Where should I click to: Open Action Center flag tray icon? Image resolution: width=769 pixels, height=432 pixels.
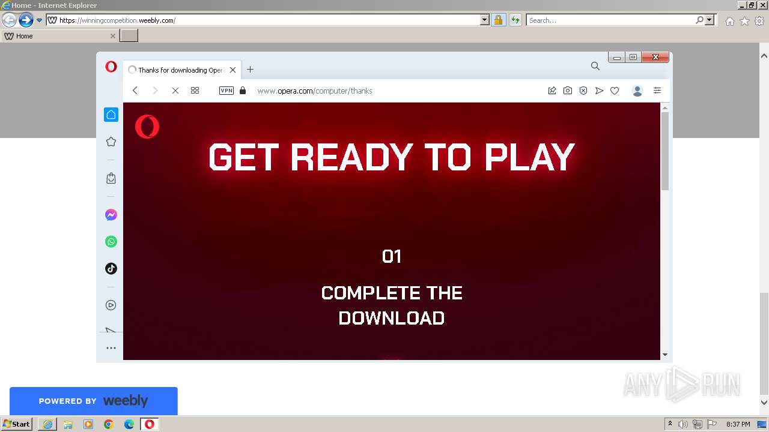point(711,424)
